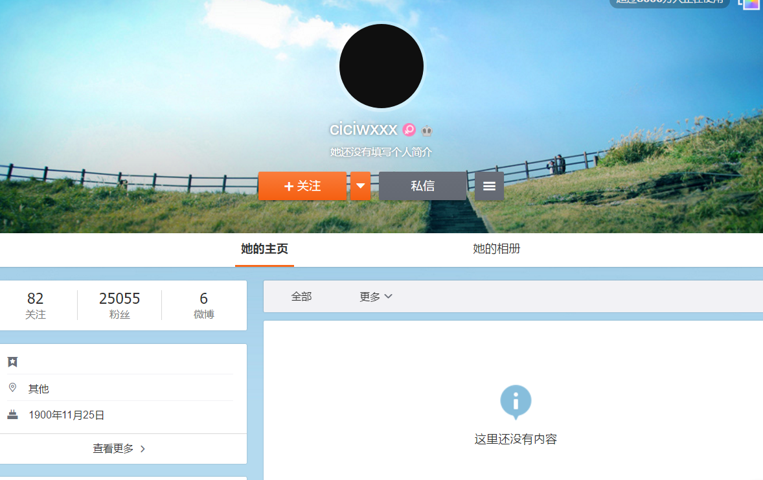Click the pink female gender icon
Image resolution: width=763 pixels, height=480 pixels.
(409, 130)
